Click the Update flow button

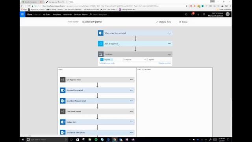click(164, 22)
